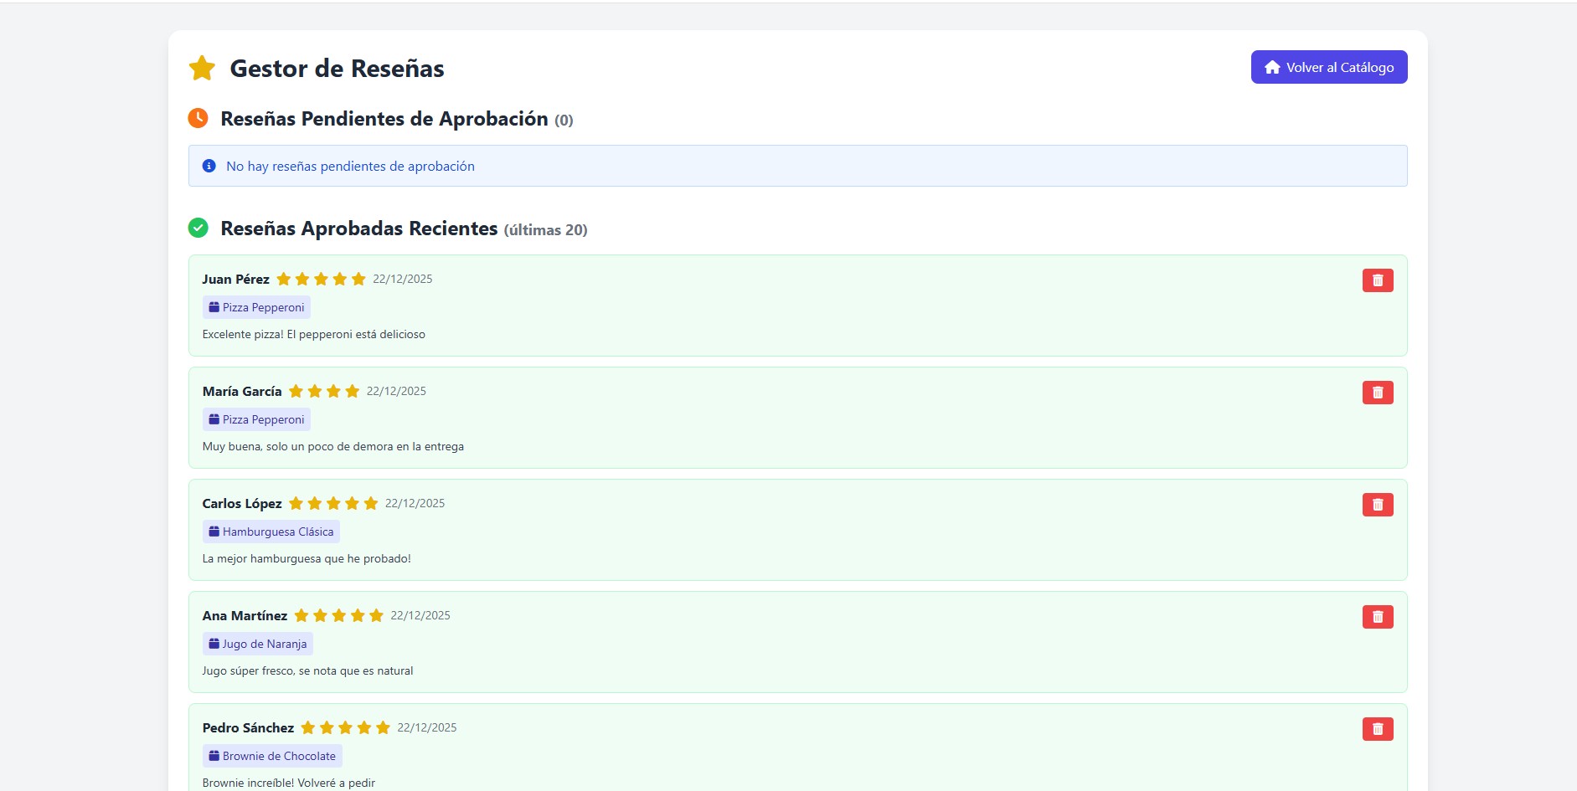This screenshot has height=791, width=1577.
Task: Click the green checkmark icon for approved reviews
Action: click(198, 228)
